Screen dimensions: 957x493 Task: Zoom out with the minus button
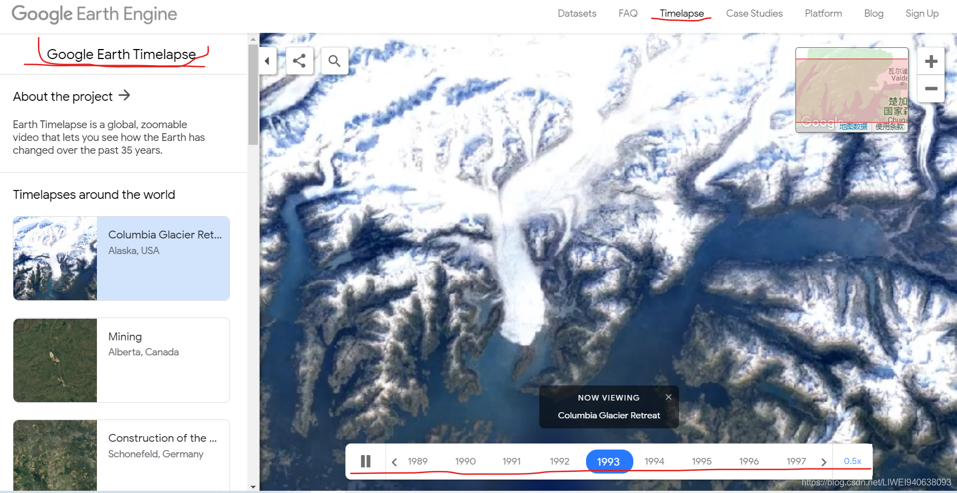pyautogui.click(x=931, y=89)
